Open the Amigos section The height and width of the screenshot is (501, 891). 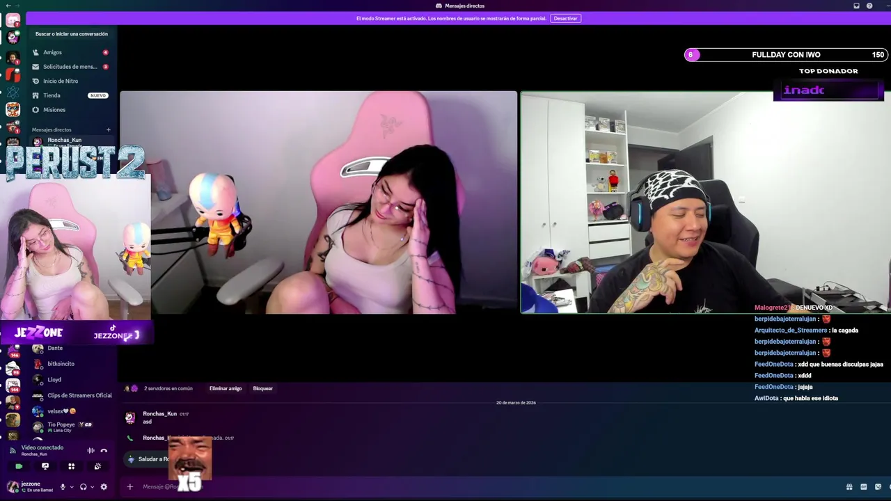[x=70, y=52]
